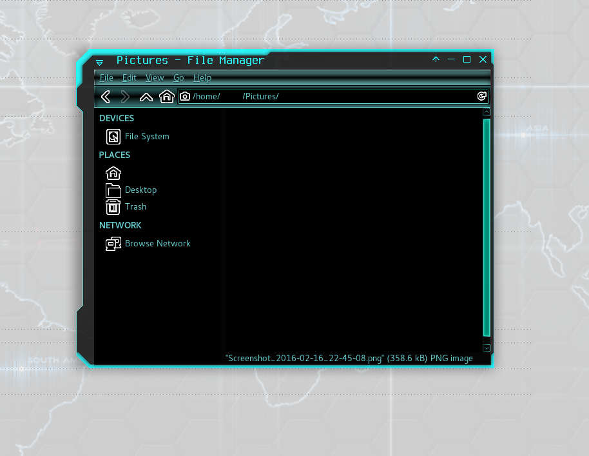Image resolution: width=589 pixels, height=456 pixels.
Task: Go back with the left arrow button
Action: click(x=106, y=97)
